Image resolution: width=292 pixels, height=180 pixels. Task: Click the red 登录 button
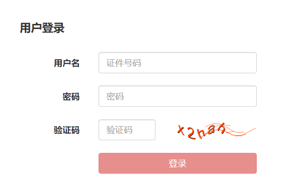178,163
